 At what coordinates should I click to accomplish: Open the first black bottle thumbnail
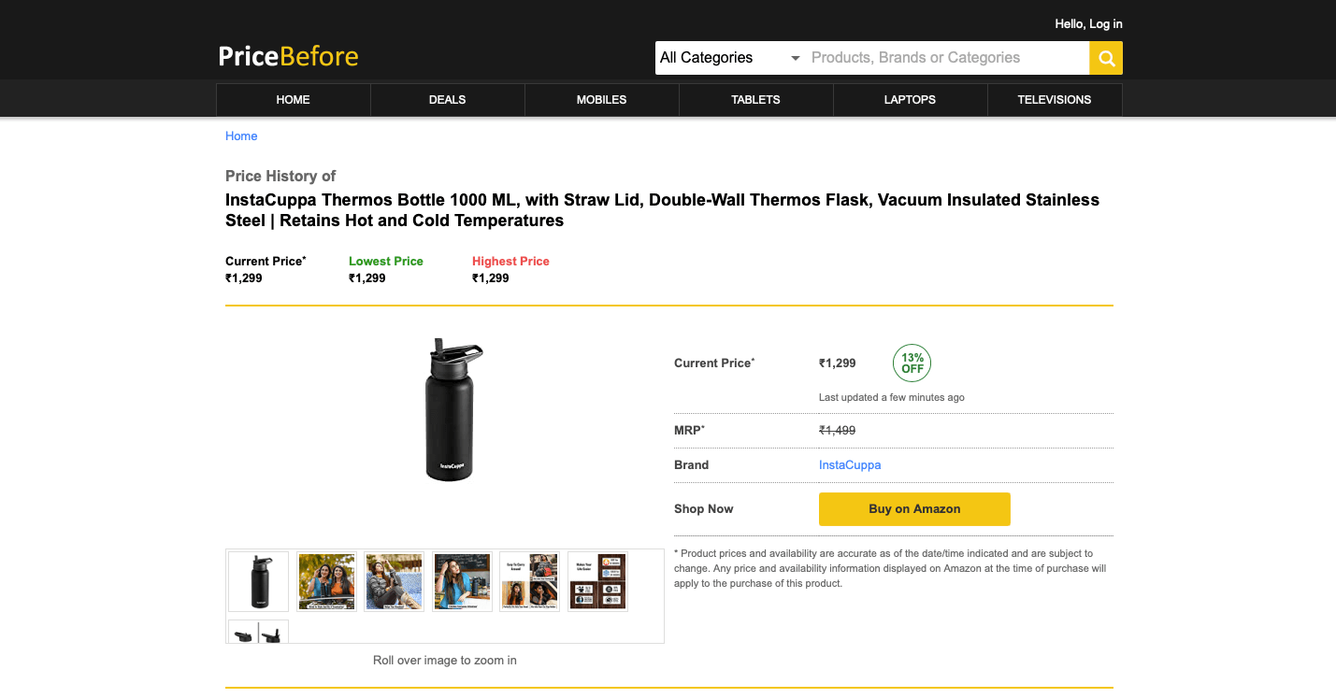coord(257,580)
